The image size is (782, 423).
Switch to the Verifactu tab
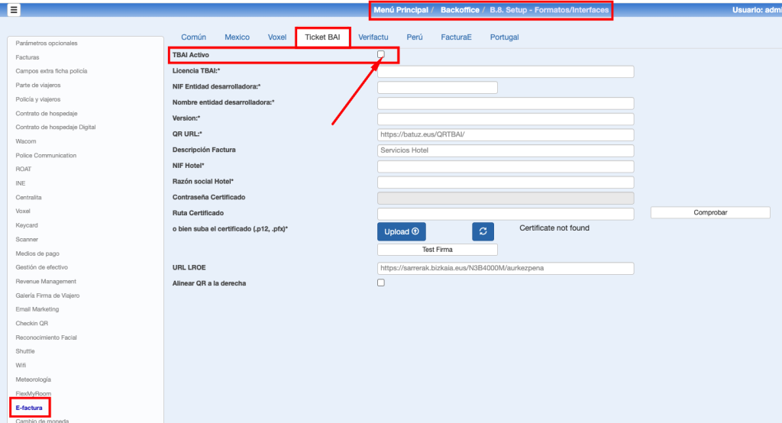point(373,37)
